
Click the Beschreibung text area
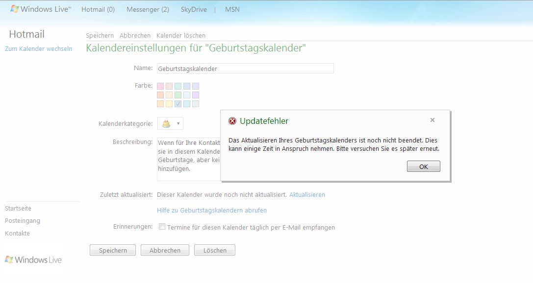point(189,159)
